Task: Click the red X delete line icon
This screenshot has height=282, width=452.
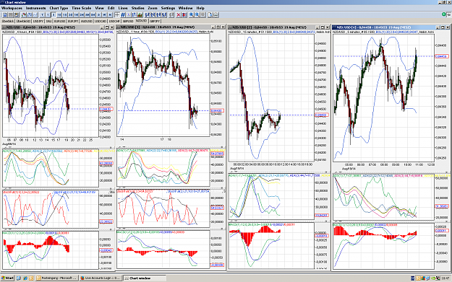Action: coord(179,14)
